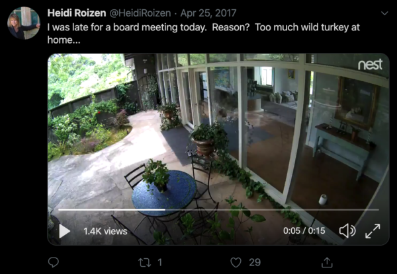
Task: Click the nest logo watermark on video
Action: (x=370, y=65)
